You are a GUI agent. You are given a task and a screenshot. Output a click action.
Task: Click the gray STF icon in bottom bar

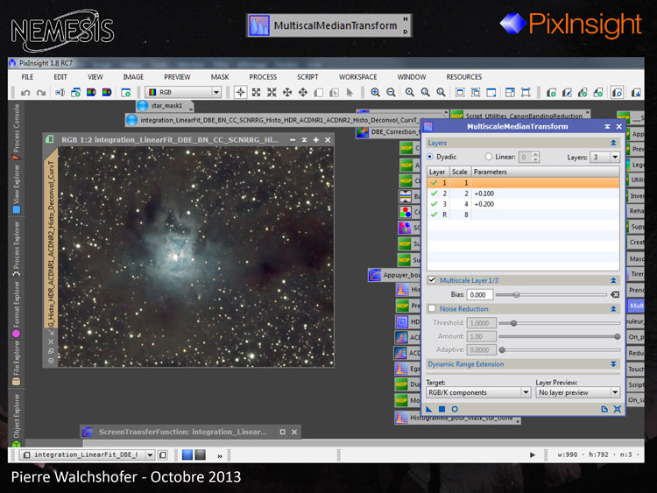(201, 454)
